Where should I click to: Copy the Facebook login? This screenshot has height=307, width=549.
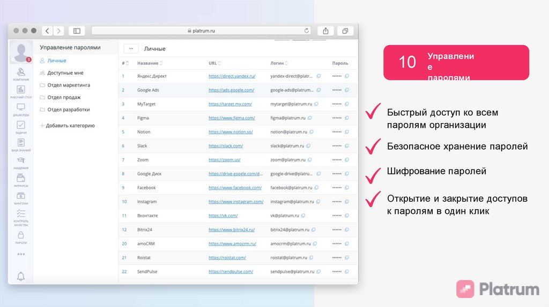tap(316, 188)
